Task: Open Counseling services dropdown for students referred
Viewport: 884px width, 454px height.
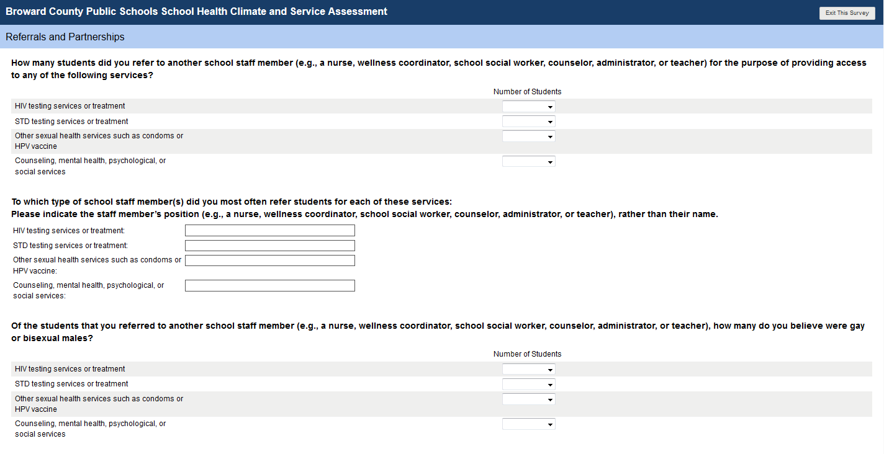Action: (x=529, y=162)
